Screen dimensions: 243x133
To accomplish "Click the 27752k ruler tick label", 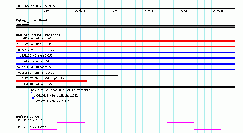I will pos(149,11).
